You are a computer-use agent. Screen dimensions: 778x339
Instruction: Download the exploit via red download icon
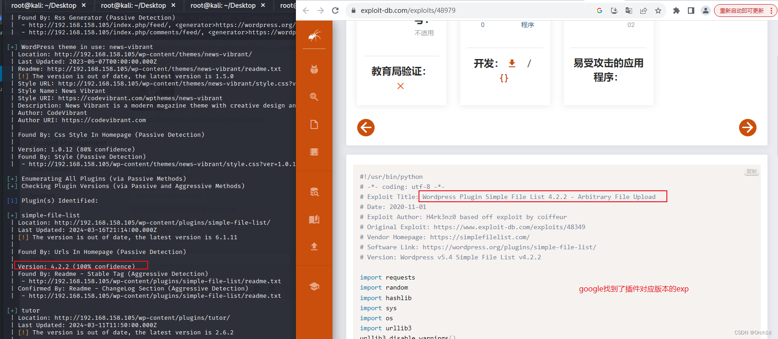point(512,64)
